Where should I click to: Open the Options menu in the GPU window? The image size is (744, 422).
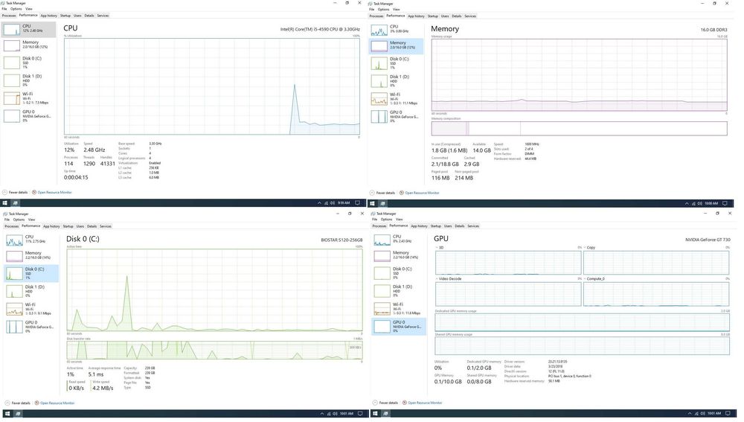point(387,219)
